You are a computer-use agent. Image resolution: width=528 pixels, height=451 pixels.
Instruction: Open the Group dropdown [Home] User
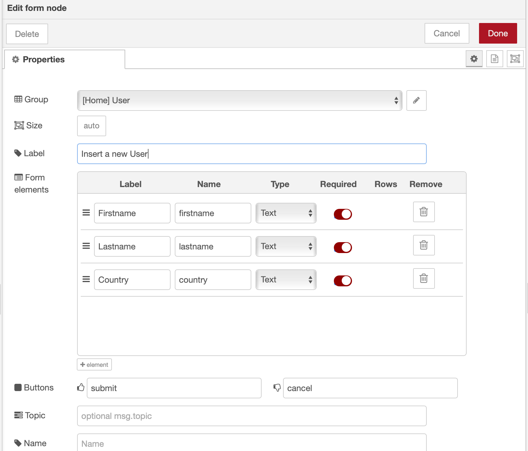pos(240,100)
